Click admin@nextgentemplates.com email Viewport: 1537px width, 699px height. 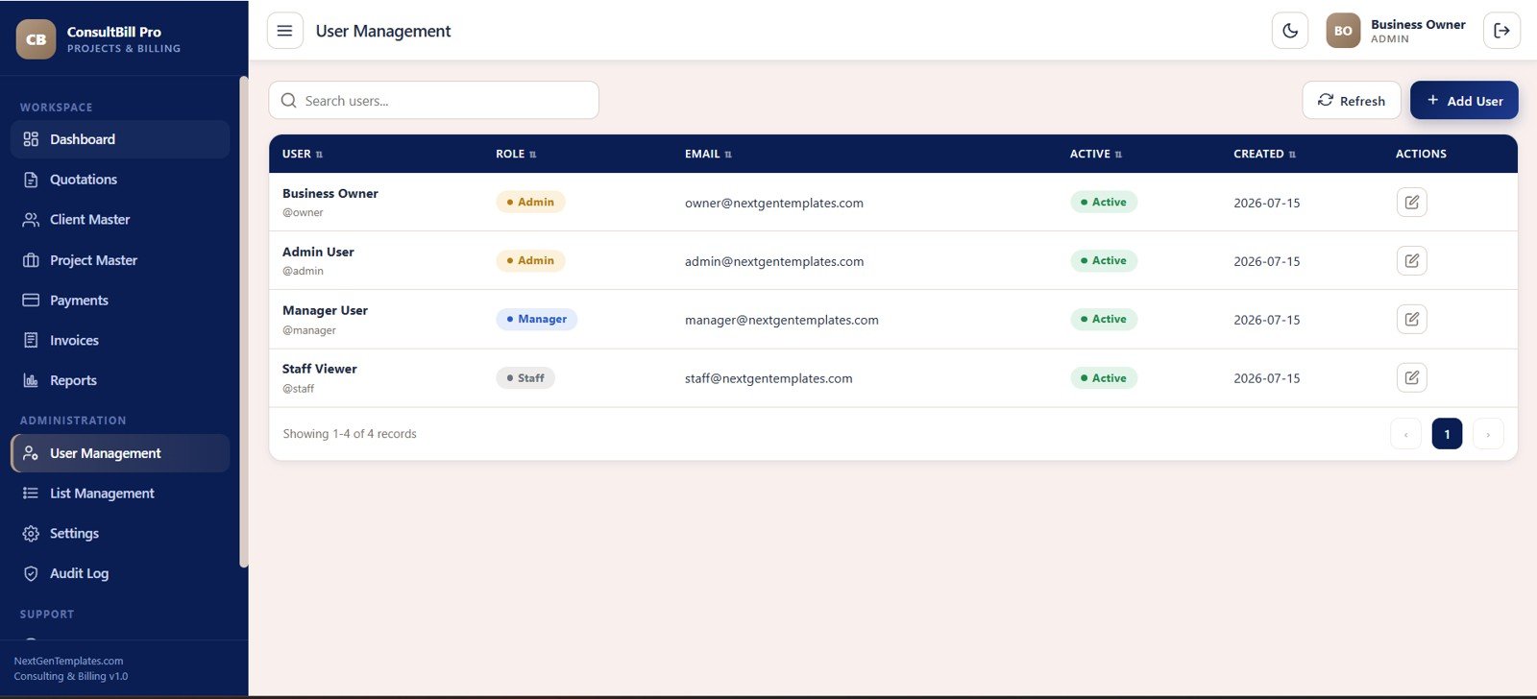(x=774, y=261)
